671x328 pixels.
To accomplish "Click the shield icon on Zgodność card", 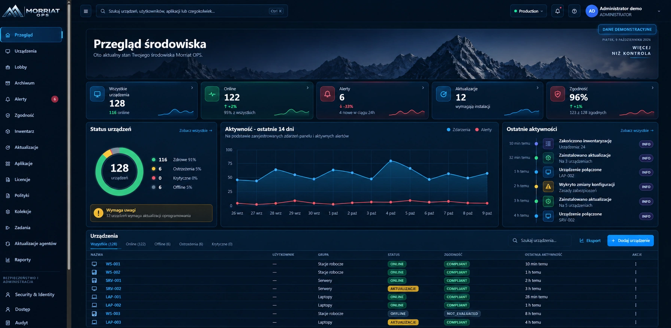I will [x=558, y=94].
